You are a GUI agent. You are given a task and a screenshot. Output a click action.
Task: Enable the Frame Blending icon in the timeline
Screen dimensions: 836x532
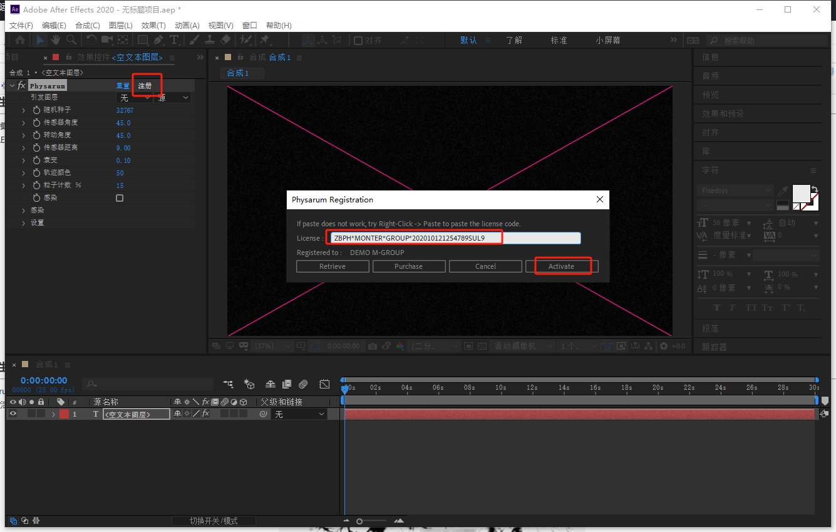click(287, 384)
